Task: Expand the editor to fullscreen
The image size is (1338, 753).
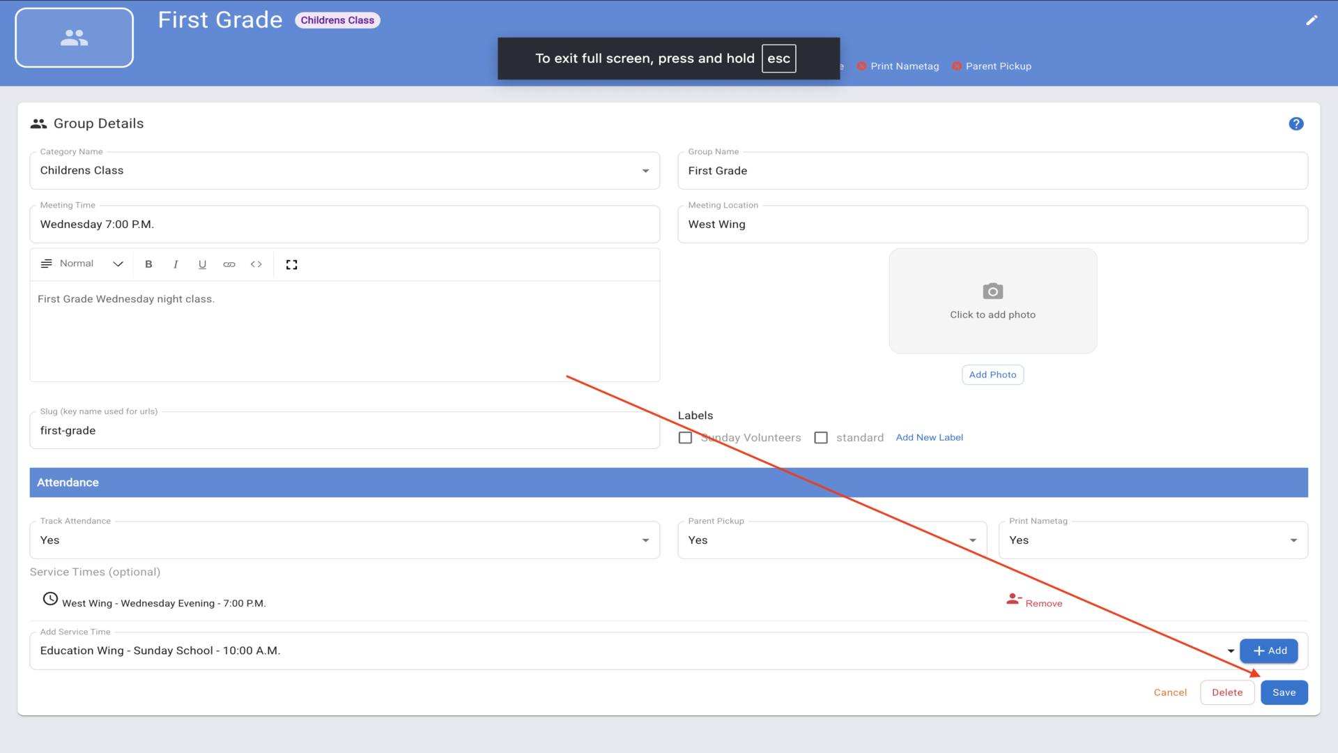Action: (x=292, y=264)
